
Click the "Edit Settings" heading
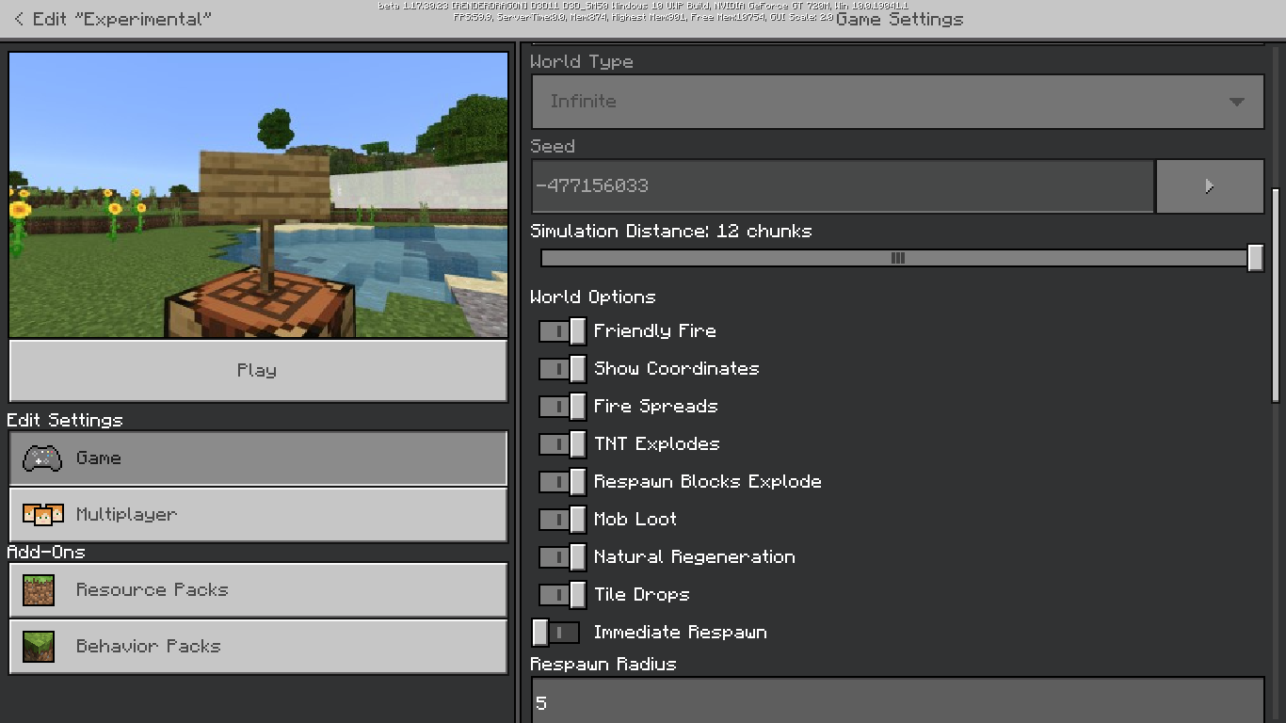click(x=65, y=421)
